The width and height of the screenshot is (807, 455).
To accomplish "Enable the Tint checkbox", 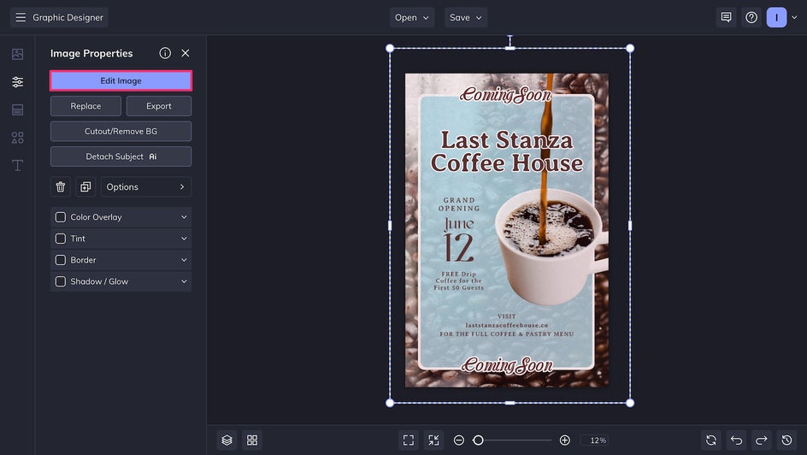I will [x=60, y=239].
